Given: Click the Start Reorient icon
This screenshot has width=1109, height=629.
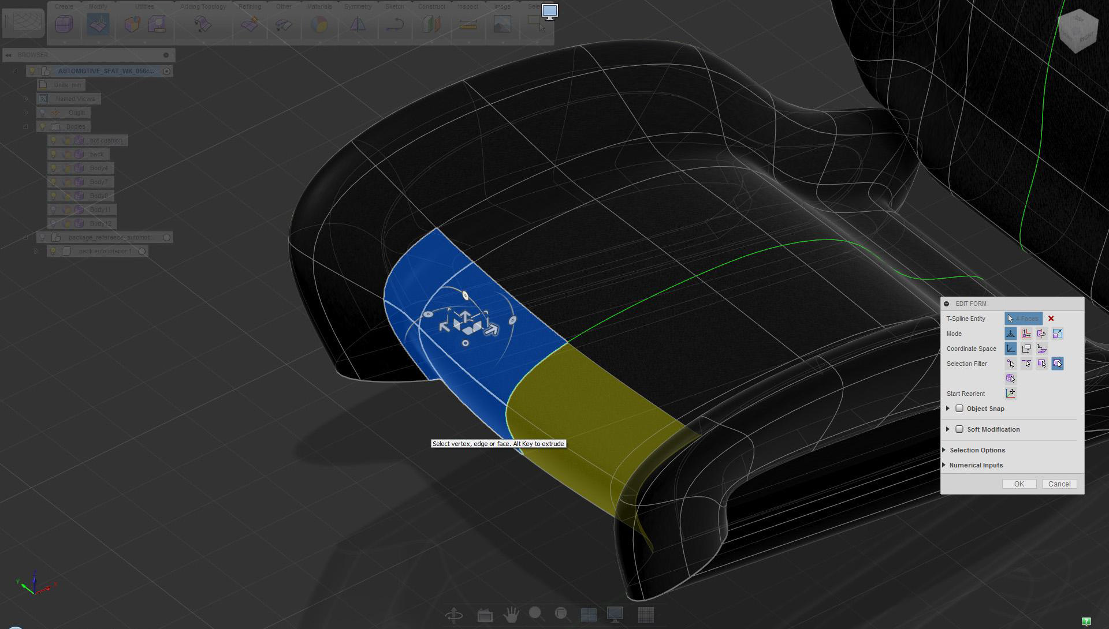Looking at the screenshot, I should coord(1010,394).
